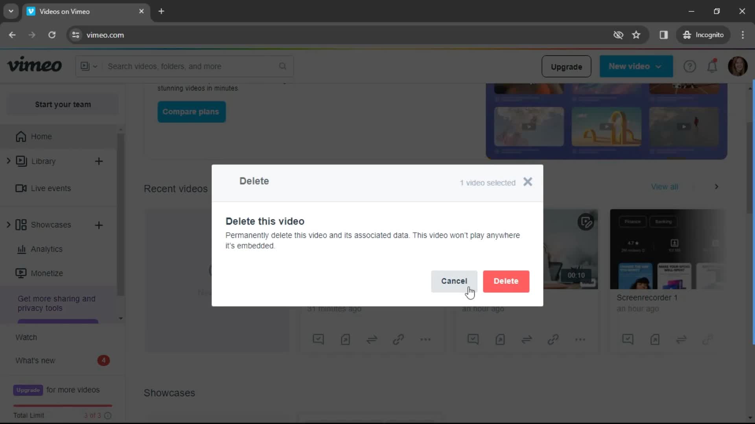
Task: Open the help question mark icon
Action: (690, 66)
